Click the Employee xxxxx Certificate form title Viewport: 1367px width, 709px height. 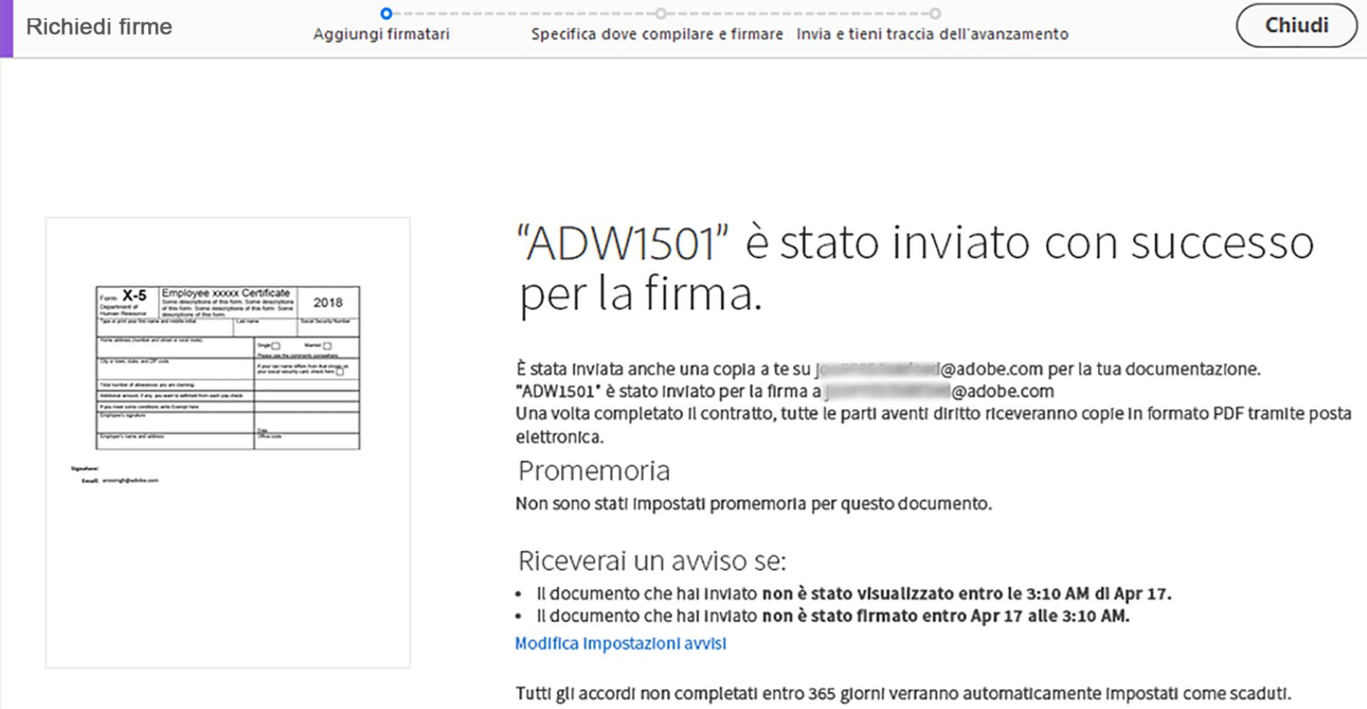225,292
